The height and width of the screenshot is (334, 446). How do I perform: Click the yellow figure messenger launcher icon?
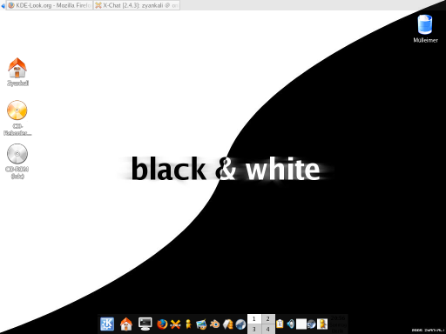pos(188,324)
